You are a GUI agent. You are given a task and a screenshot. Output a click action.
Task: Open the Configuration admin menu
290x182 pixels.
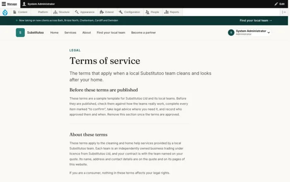pos(129,12)
